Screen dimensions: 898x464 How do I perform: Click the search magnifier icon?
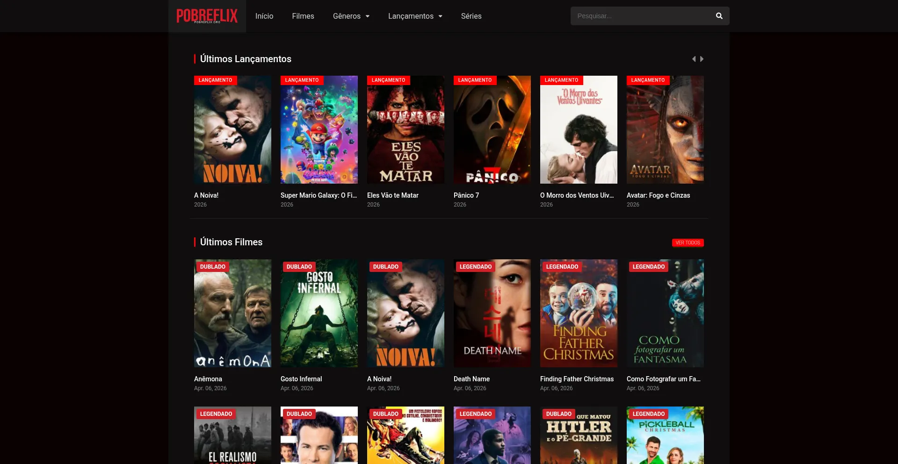click(719, 16)
